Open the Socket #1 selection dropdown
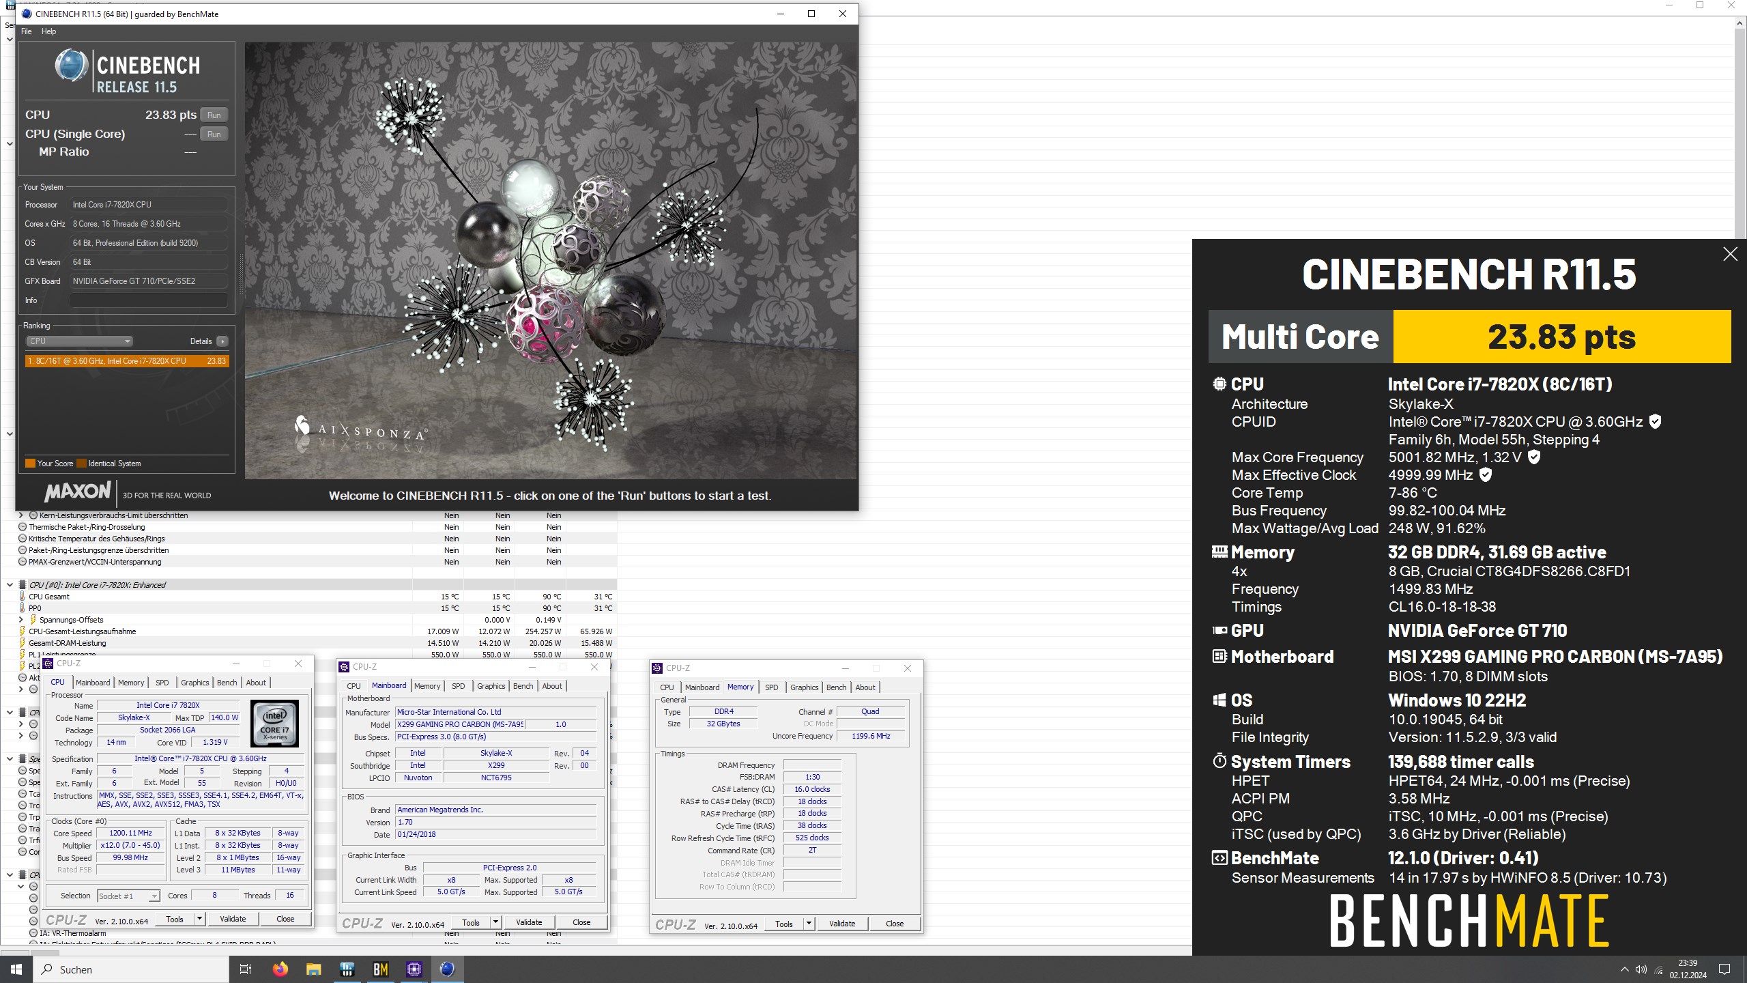 click(x=128, y=896)
